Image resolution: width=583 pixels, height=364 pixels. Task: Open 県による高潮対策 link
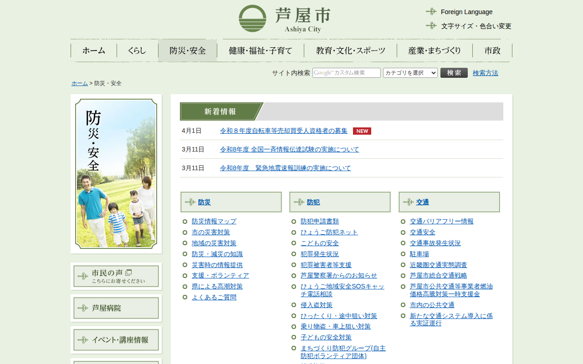(x=217, y=286)
